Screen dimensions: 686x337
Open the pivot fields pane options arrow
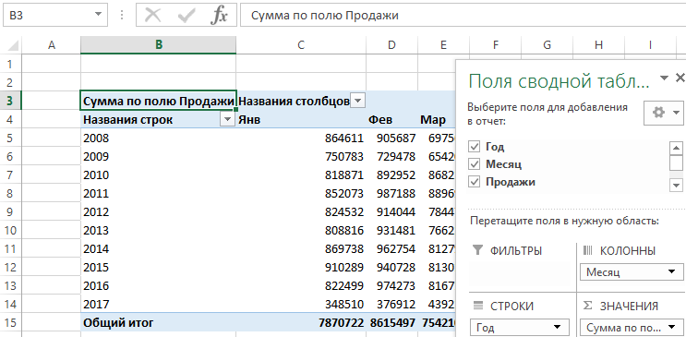pos(664,78)
